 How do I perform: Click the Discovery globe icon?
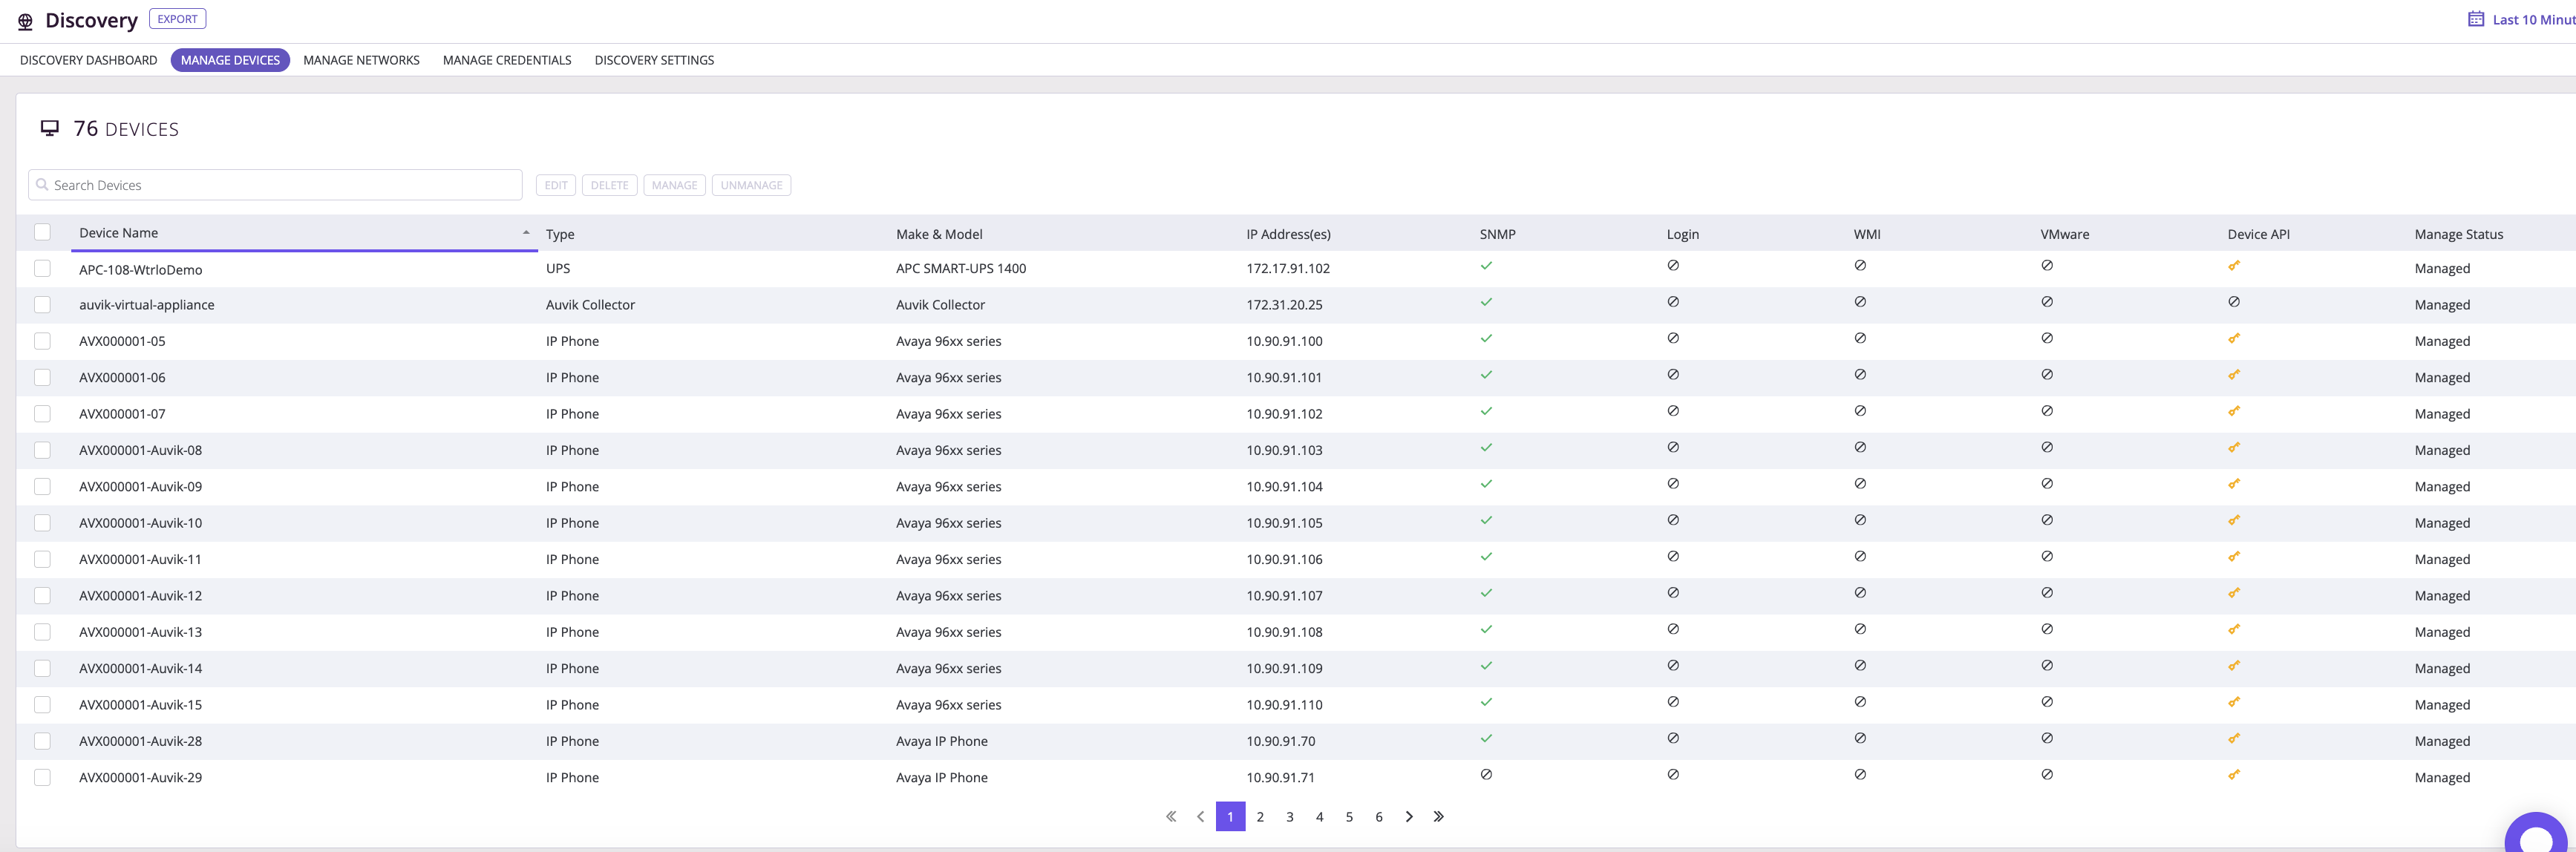[26, 21]
